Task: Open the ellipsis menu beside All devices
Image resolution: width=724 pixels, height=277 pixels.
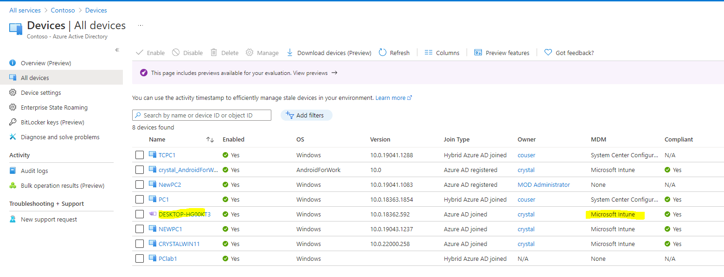Action: click(x=140, y=25)
